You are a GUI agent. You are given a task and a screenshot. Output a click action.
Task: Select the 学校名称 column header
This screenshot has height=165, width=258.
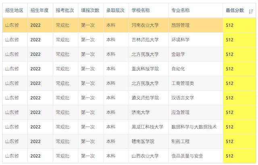click(143, 10)
